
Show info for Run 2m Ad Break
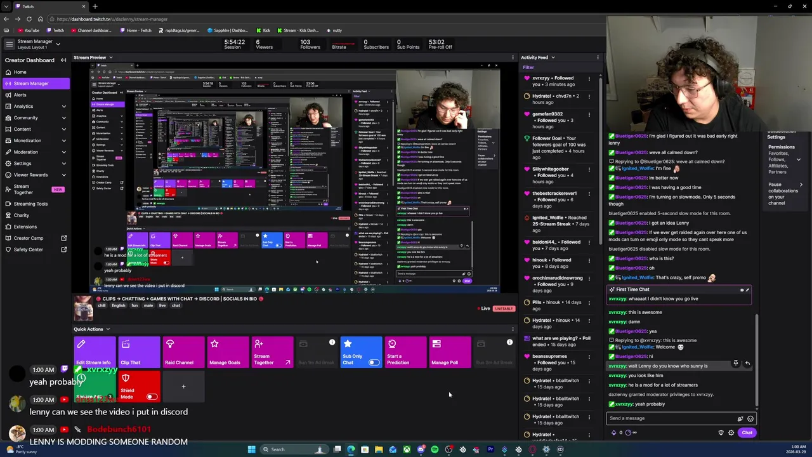pyautogui.click(x=509, y=343)
